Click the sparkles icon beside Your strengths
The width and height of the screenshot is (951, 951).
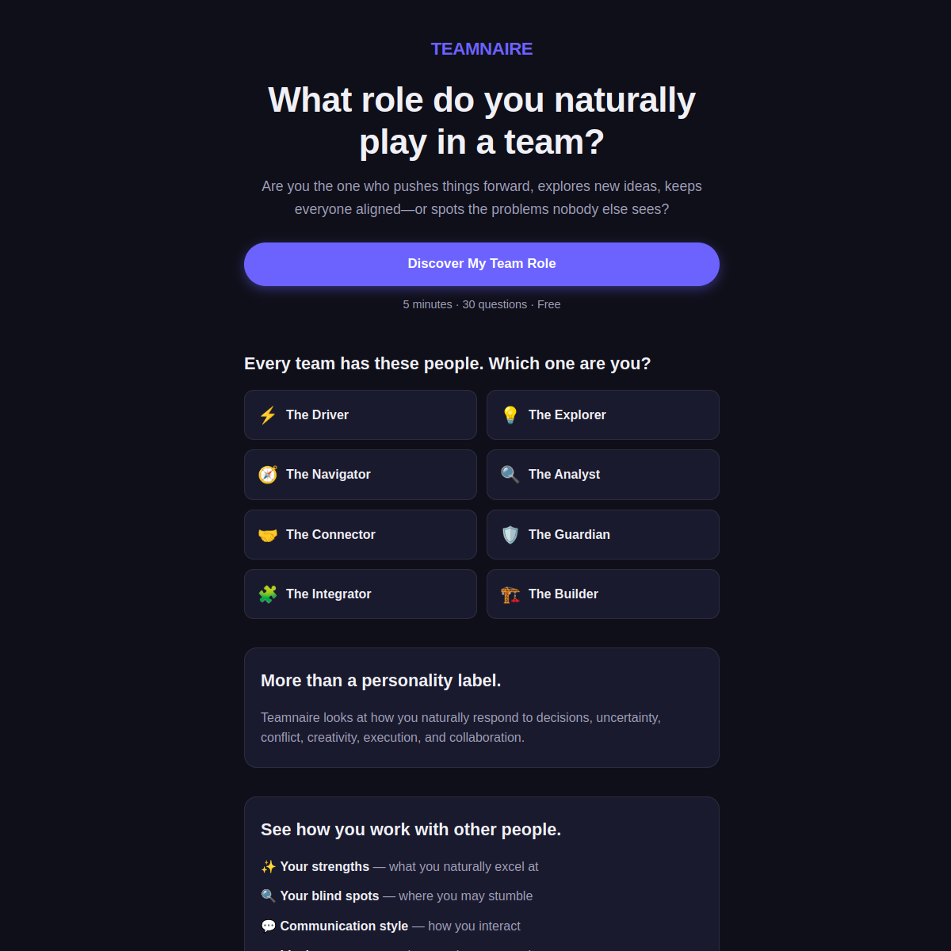[269, 867]
